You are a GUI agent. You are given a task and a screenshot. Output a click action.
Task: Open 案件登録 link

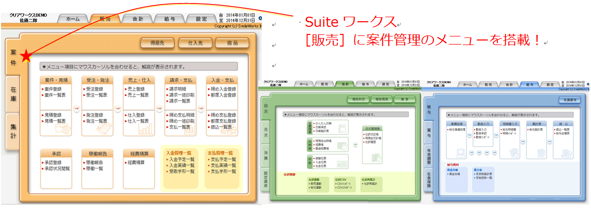(x=53, y=89)
